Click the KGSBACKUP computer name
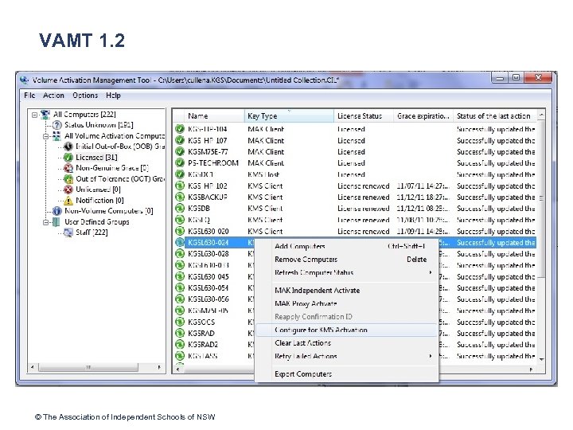Viewport: 573px width, 430px height. 208,197
